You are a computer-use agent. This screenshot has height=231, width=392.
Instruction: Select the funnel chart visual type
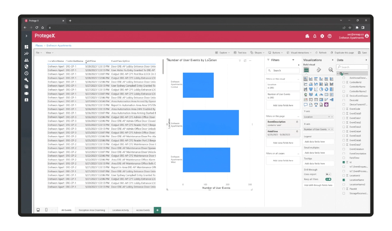(311, 89)
